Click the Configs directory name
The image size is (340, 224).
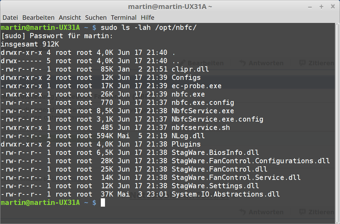[x=186, y=77]
